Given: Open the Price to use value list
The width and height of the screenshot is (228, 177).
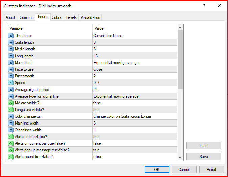Looking at the screenshot, I should [134, 69].
